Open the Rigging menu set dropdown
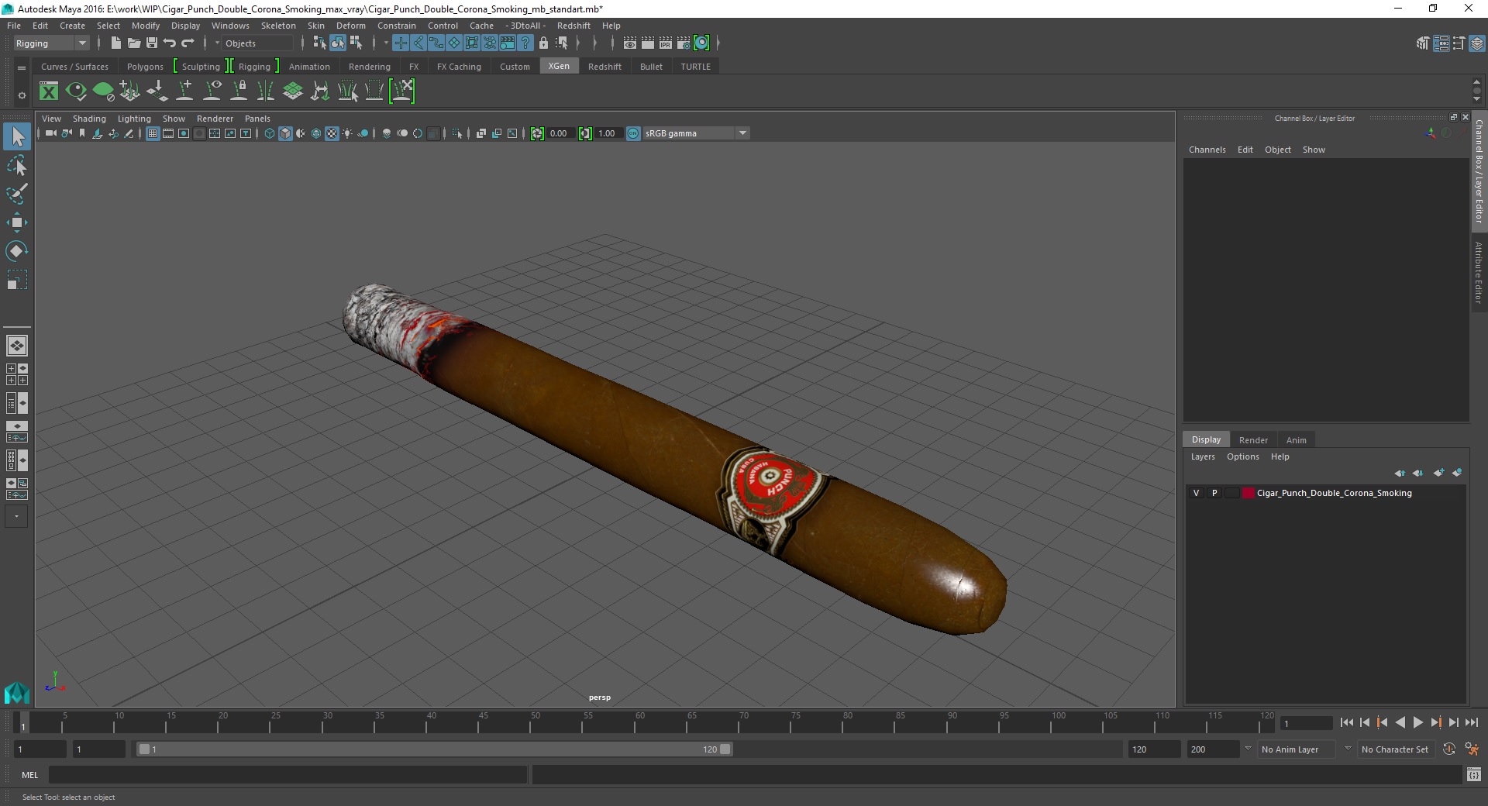Viewport: 1488px width, 806px height. [x=51, y=43]
